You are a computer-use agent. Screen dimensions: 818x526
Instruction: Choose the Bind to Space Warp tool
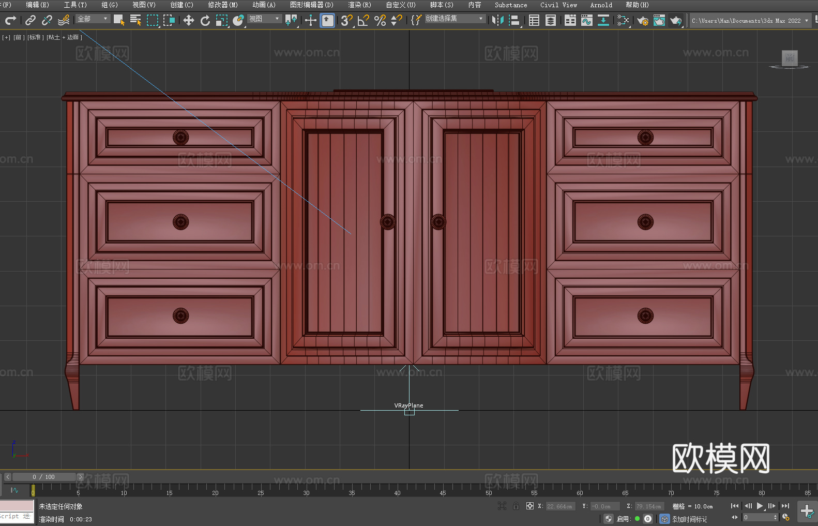point(64,20)
